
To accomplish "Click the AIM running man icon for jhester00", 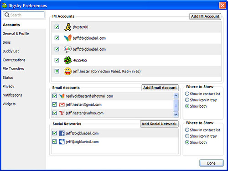I will tap(67, 27).
